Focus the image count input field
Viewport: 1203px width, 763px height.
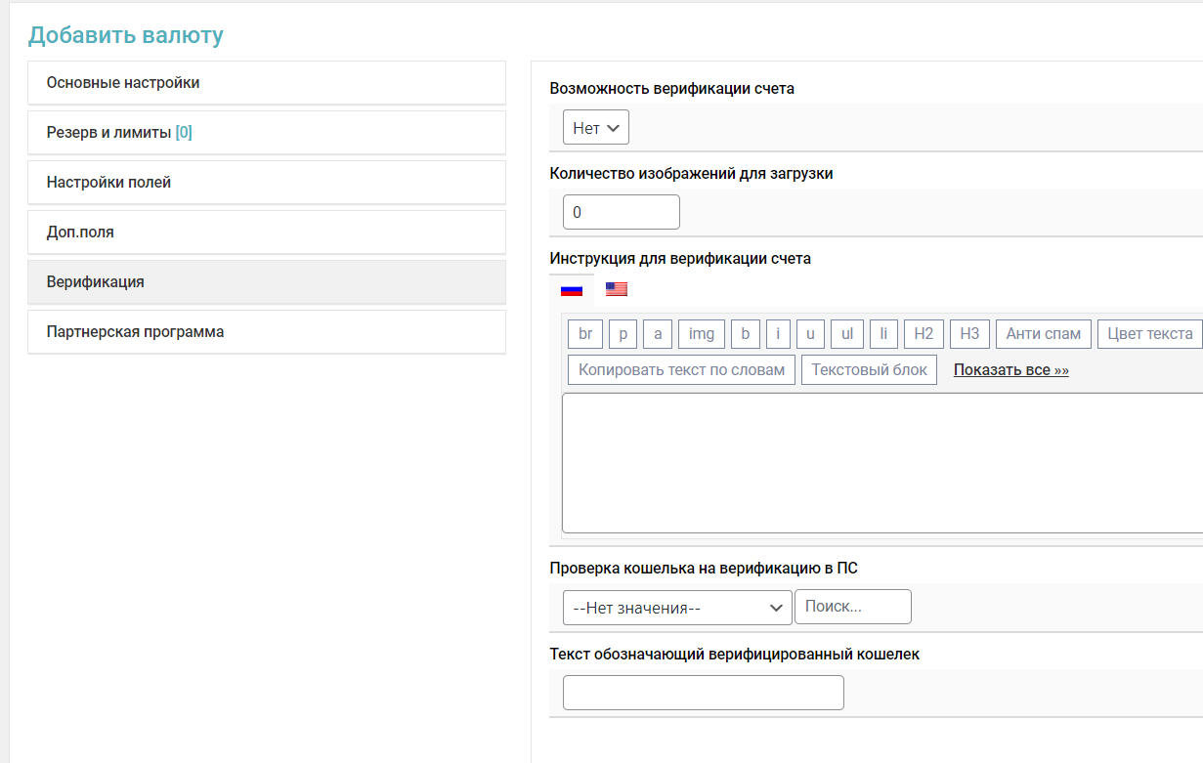tap(621, 212)
